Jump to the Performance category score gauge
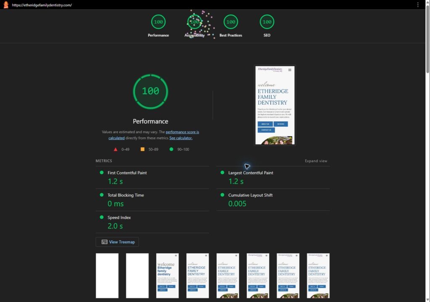Image resolution: width=430 pixels, height=302 pixels. pyautogui.click(x=158, y=22)
